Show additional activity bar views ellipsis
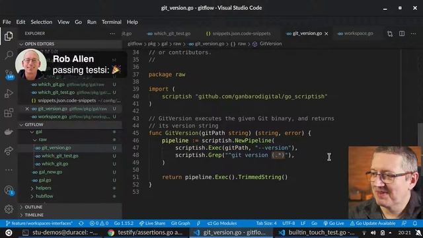The height and width of the screenshot is (238, 423). pos(9,170)
